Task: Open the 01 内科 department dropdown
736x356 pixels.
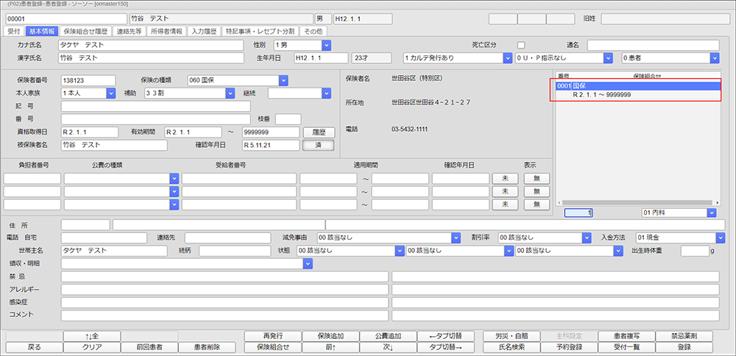Action: tap(711, 213)
